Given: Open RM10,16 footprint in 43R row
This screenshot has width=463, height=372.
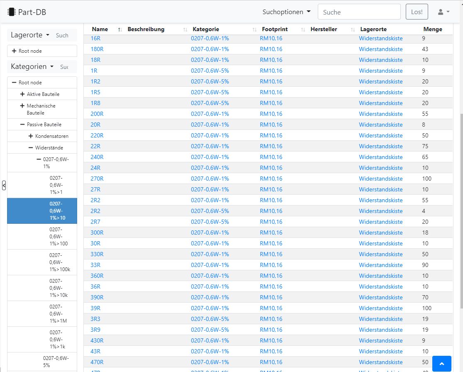Looking at the screenshot, I should pyautogui.click(x=271, y=351).
